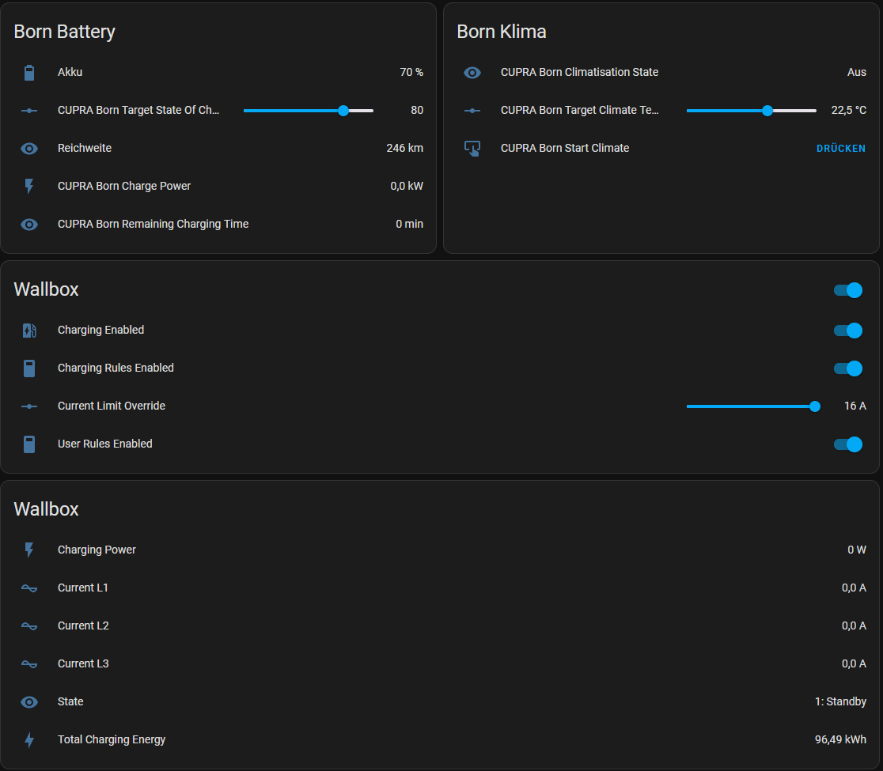883x771 pixels.
Task: Click the Born Battery card title
Action: pos(64,32)
